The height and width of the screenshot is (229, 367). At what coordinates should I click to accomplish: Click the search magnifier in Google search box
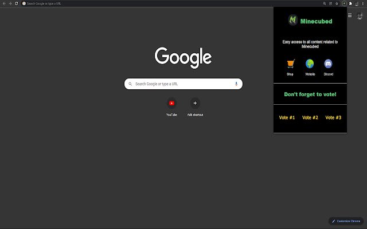point(130,84)
